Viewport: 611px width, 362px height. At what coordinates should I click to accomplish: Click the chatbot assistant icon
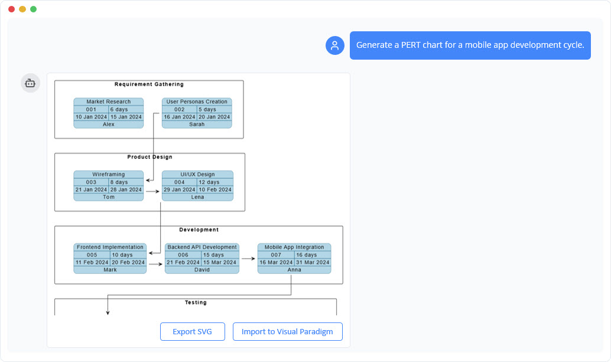[x=30, y=83]
